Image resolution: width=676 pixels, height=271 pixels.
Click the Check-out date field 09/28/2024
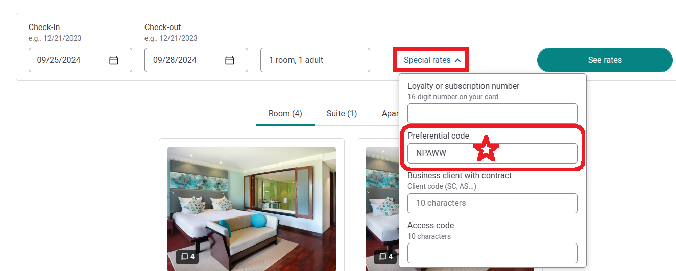(x=196, y=60)
